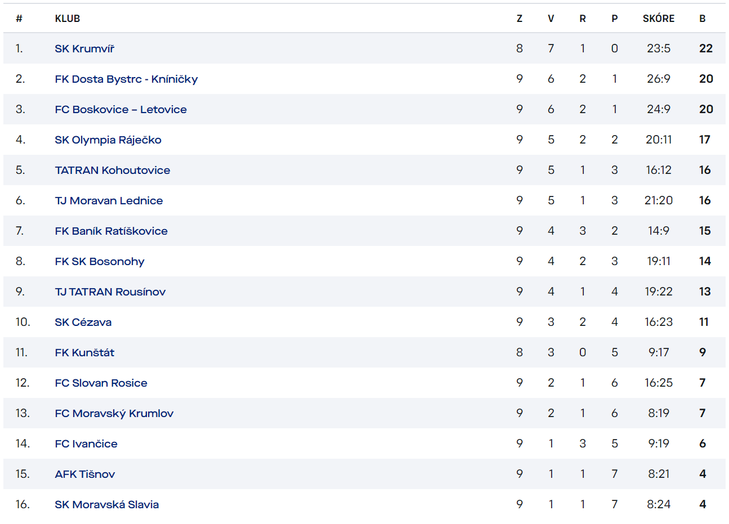Click the SK Cézava club link
This screenshot has width=729, height=524.
coord(83,322)
